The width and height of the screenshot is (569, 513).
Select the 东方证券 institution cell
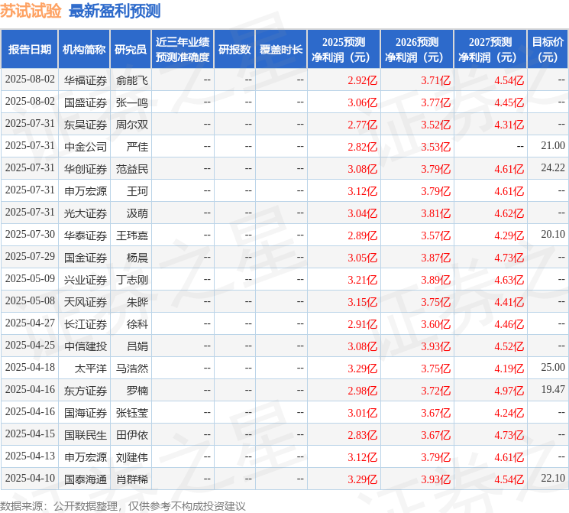click(x=86, y=391)
